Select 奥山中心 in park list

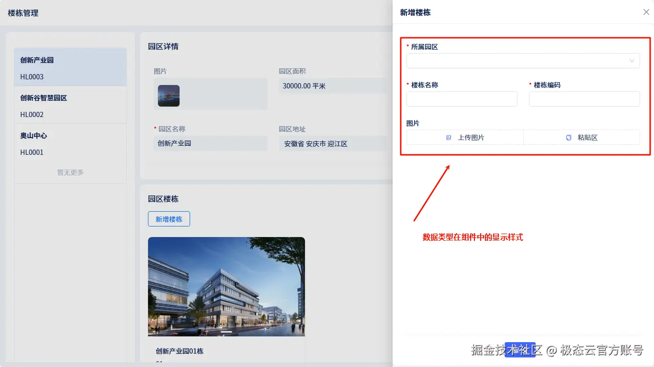[x=70, y=143]
